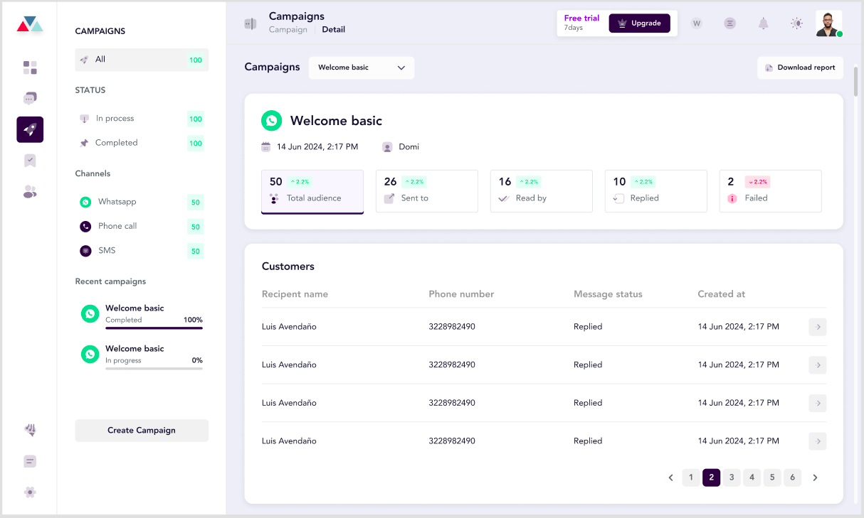Click the Campaign breadcrumb link
Viewport: 864px width, 518px height.
288,30
